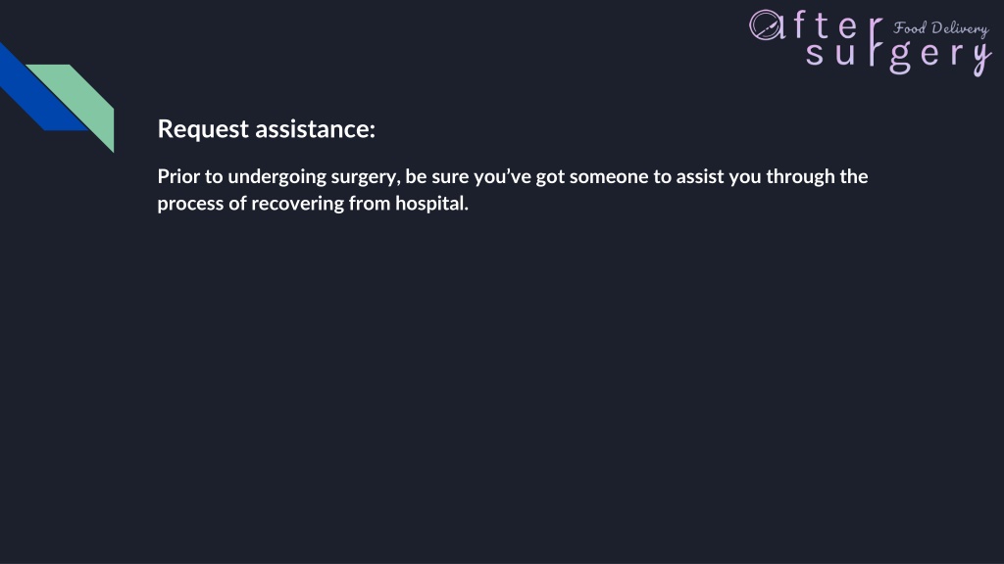1004x564 pixels.
Task: Click the empty dark area below the paragraph
Action: [x=502, y=384]
